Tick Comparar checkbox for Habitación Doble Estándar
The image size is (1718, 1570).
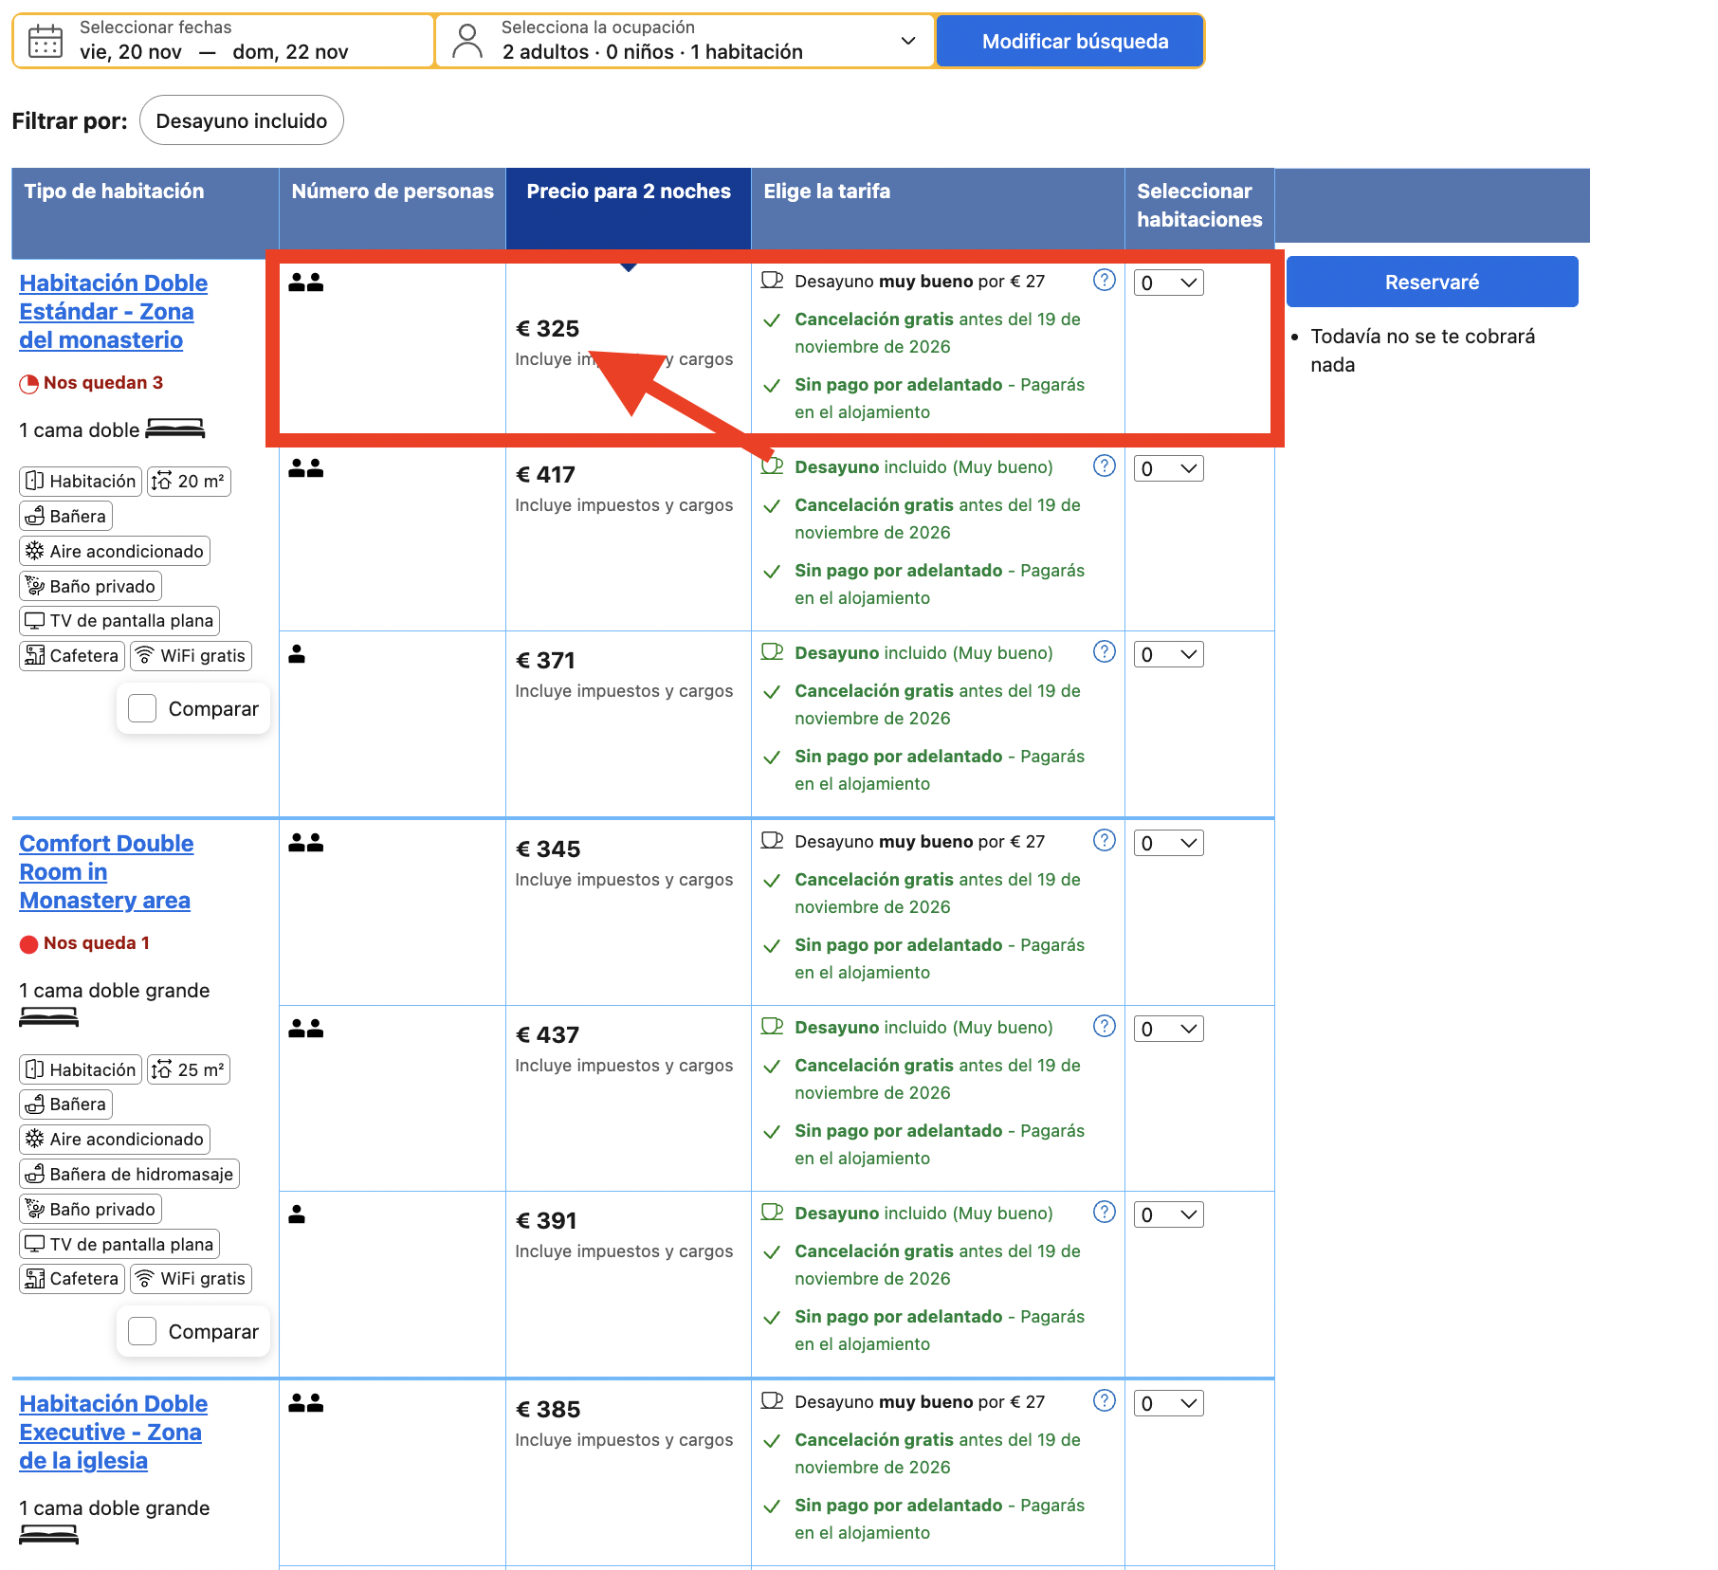[142, 708]
